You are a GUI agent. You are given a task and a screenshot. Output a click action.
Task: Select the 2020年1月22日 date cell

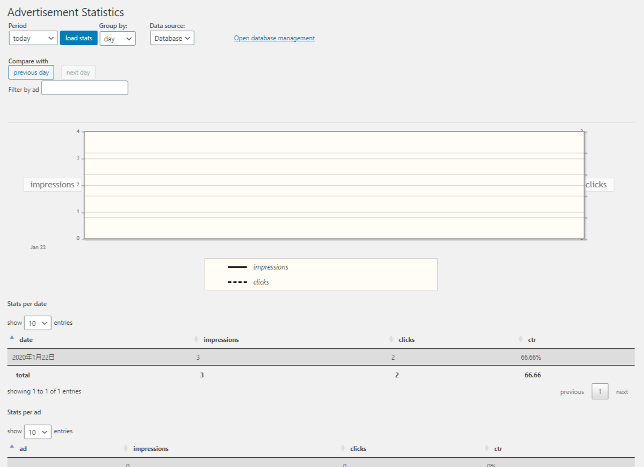click(33, 357)
